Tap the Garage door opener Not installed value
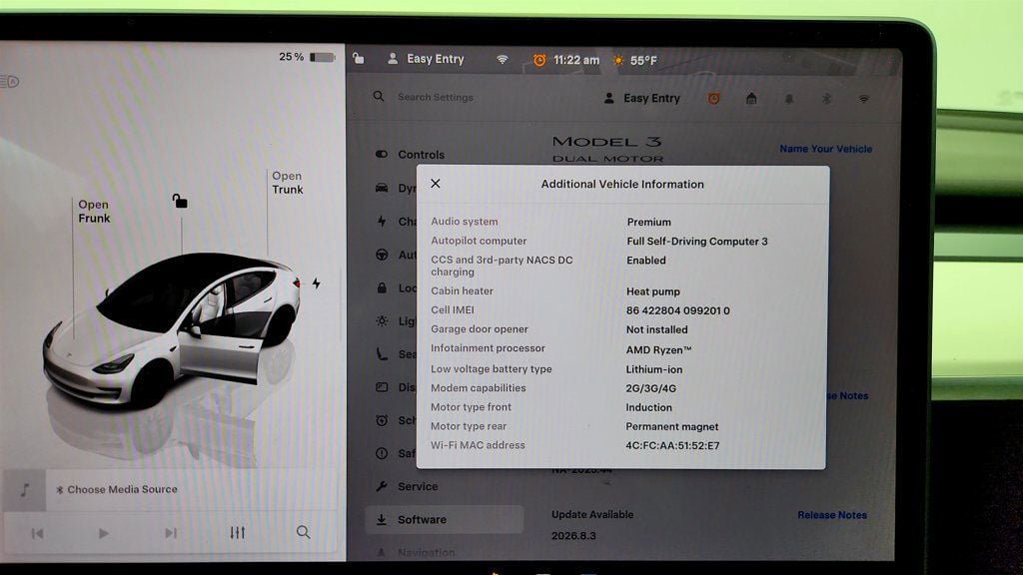This screenshot has height=575, width=1023. [x=656, y=329]
